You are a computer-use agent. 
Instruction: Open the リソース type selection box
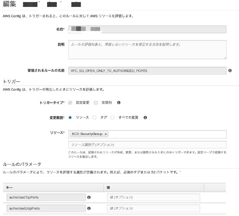click(x=147, y=134)
